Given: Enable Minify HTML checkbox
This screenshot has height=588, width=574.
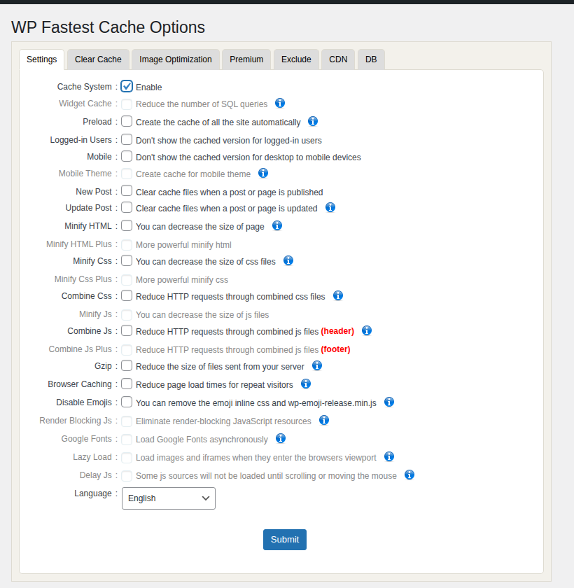Looking at the screenshot, I should pyautogui.click(x=127, y=225).
